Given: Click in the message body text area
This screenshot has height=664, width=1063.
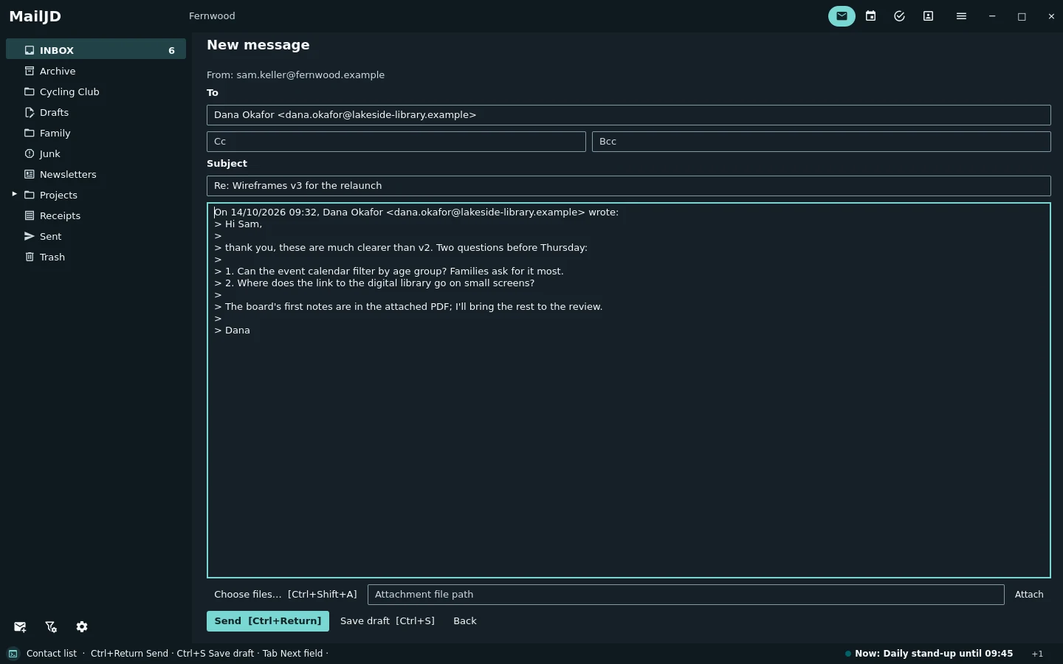Looking at the screenshot, I should [629, 390].
